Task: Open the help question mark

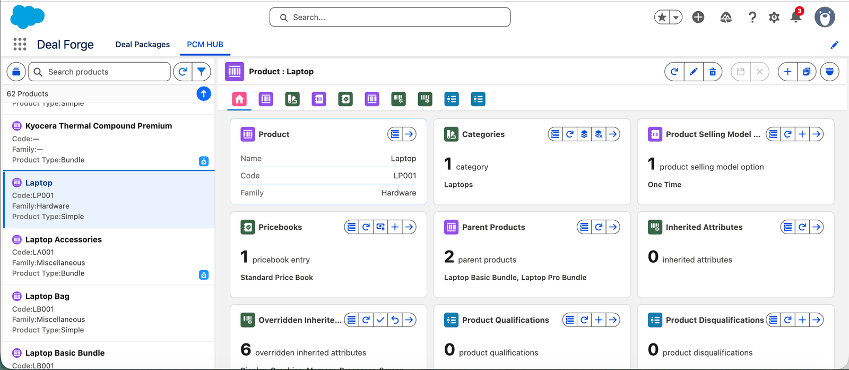Action: point(752,18)
